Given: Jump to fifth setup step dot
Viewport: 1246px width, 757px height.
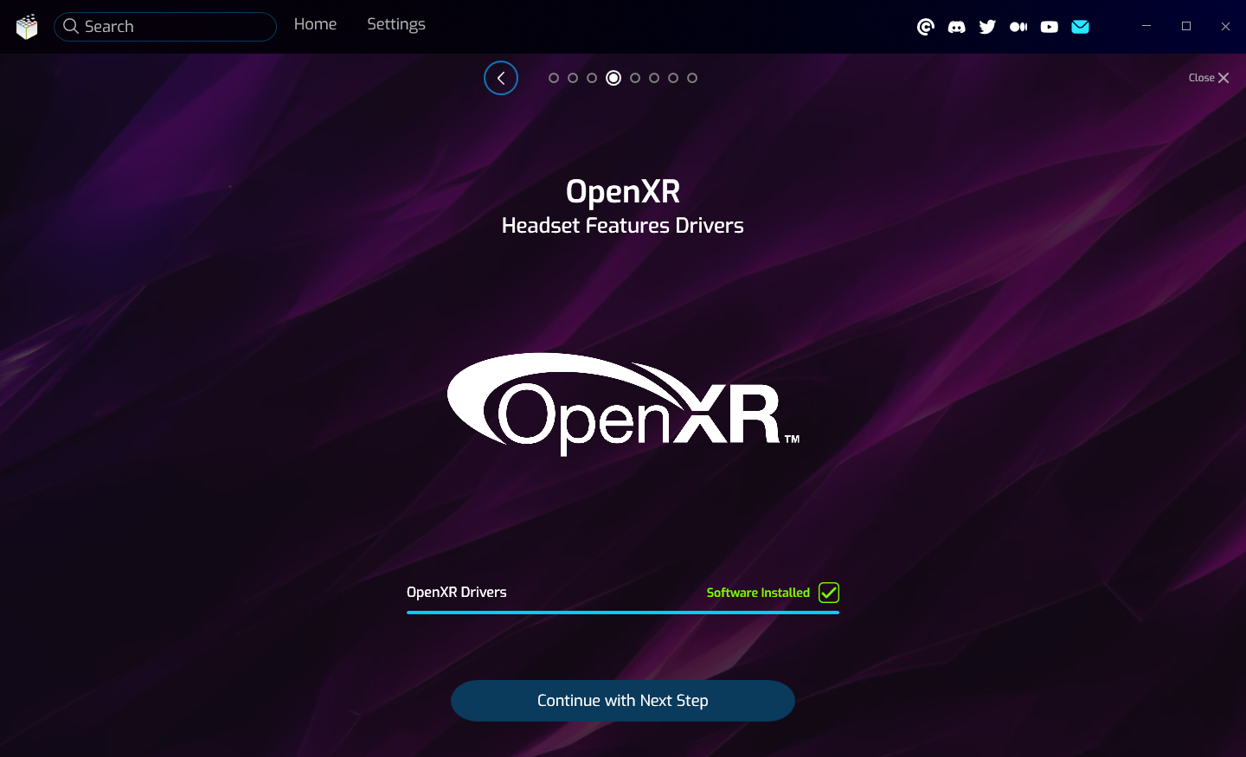Looking at the screenshot, I should (x=635, y=78).
